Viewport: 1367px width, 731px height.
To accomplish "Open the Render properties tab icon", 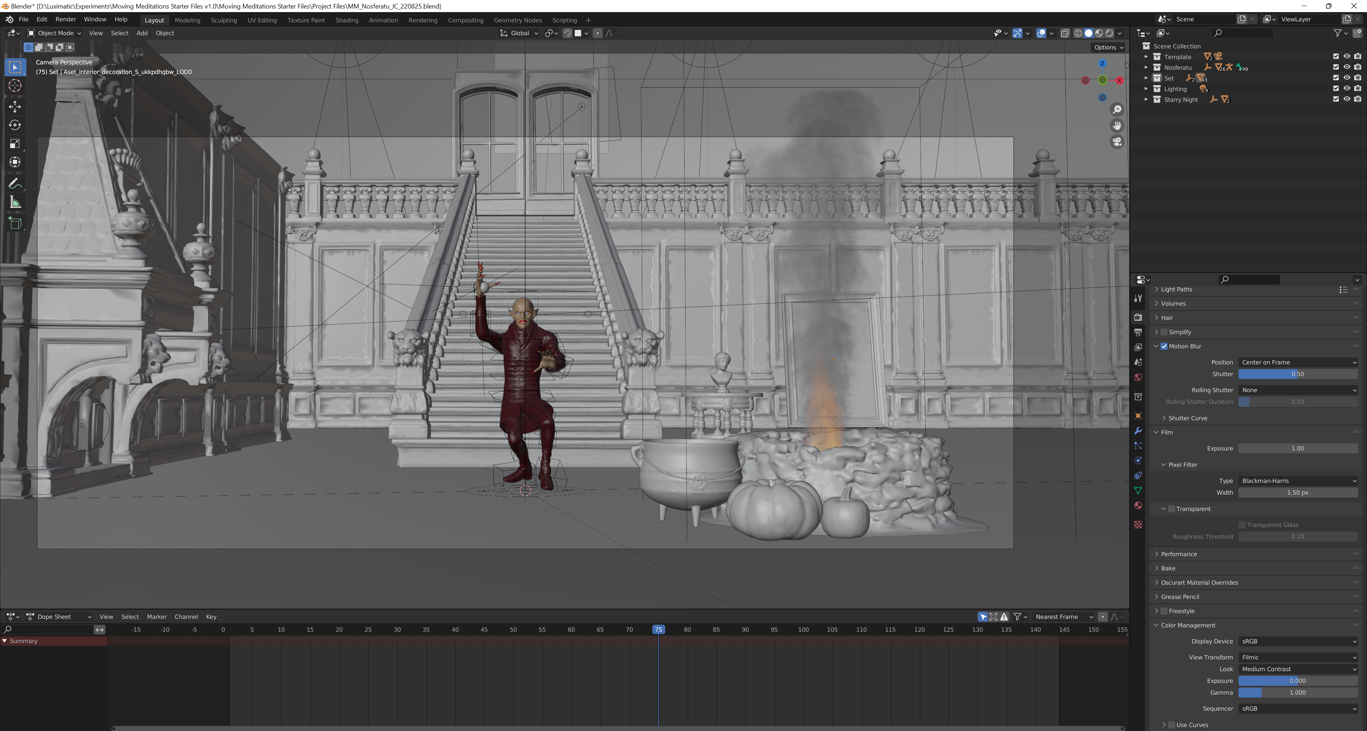I will pyautogui.click(x=1138, y=317).
